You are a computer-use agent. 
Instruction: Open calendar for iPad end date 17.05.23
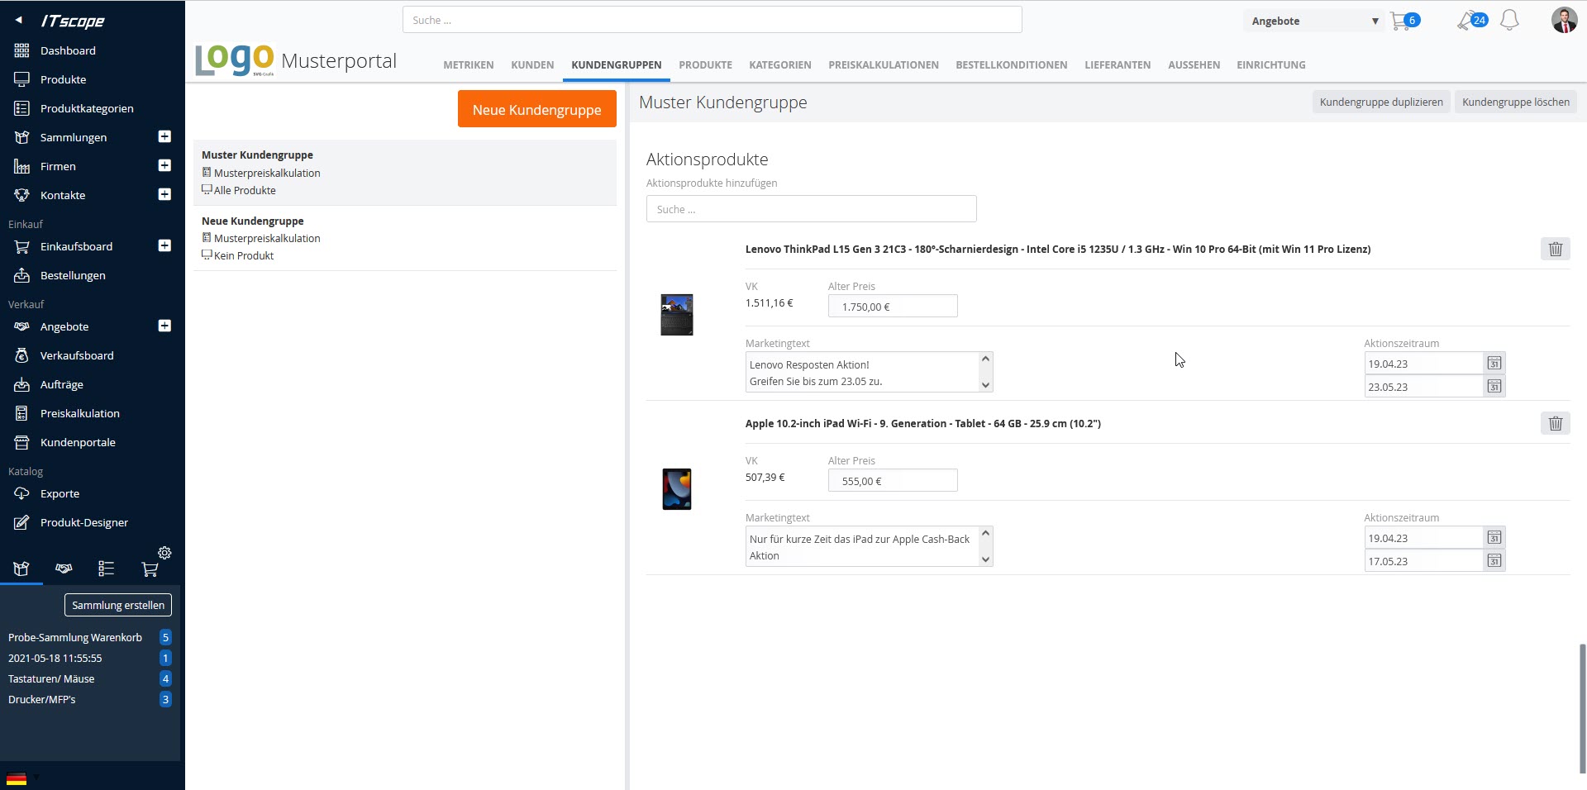coord(1494,560)
